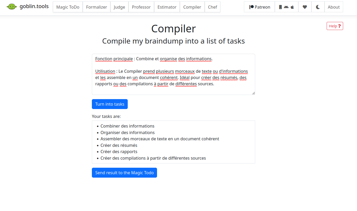Select the 'Organiser des informations' task

(127, 132)
